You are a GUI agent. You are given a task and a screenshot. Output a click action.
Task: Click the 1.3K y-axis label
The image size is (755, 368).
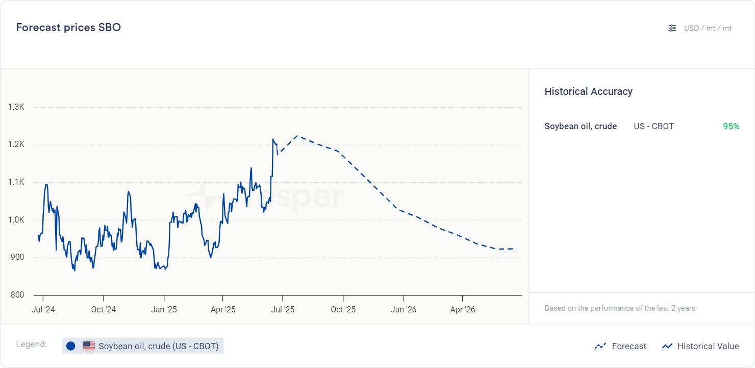[16, 107]
